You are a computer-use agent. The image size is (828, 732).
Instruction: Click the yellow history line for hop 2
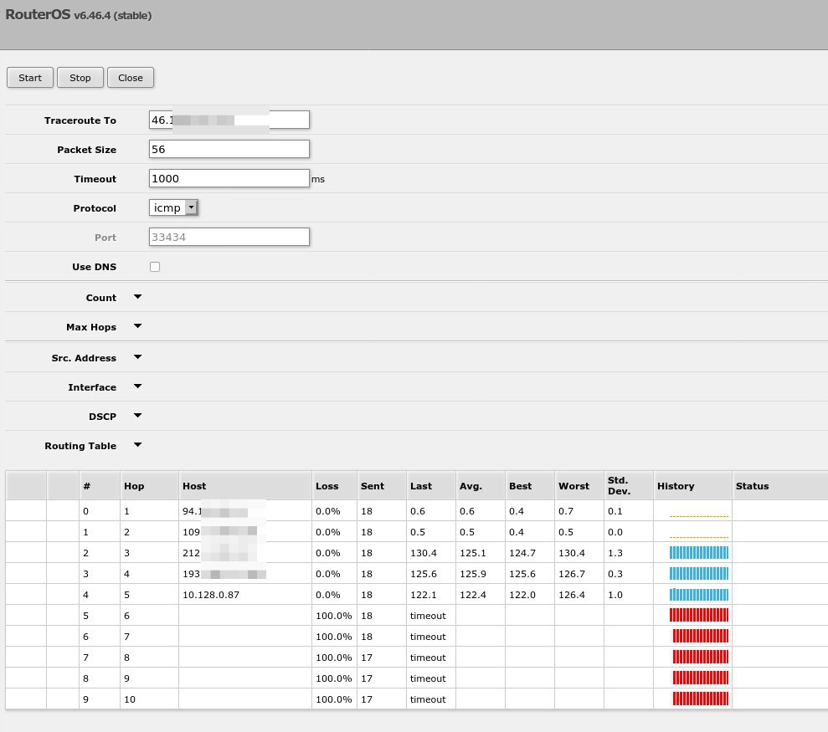pos(698,537)
